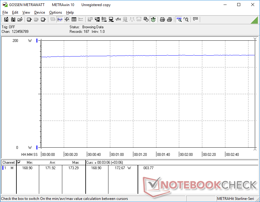Image resolution: width=260 pixels, height=202 pixels.
Task: Switch to the X-Y crosshair plot view
Action: point(67,19)
